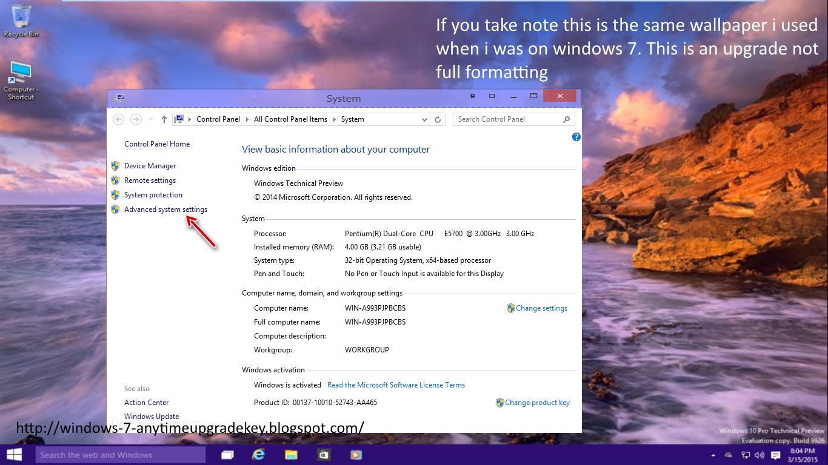Click the heading View basic information about your computer
828x465 pixels.
pos(336,150)
